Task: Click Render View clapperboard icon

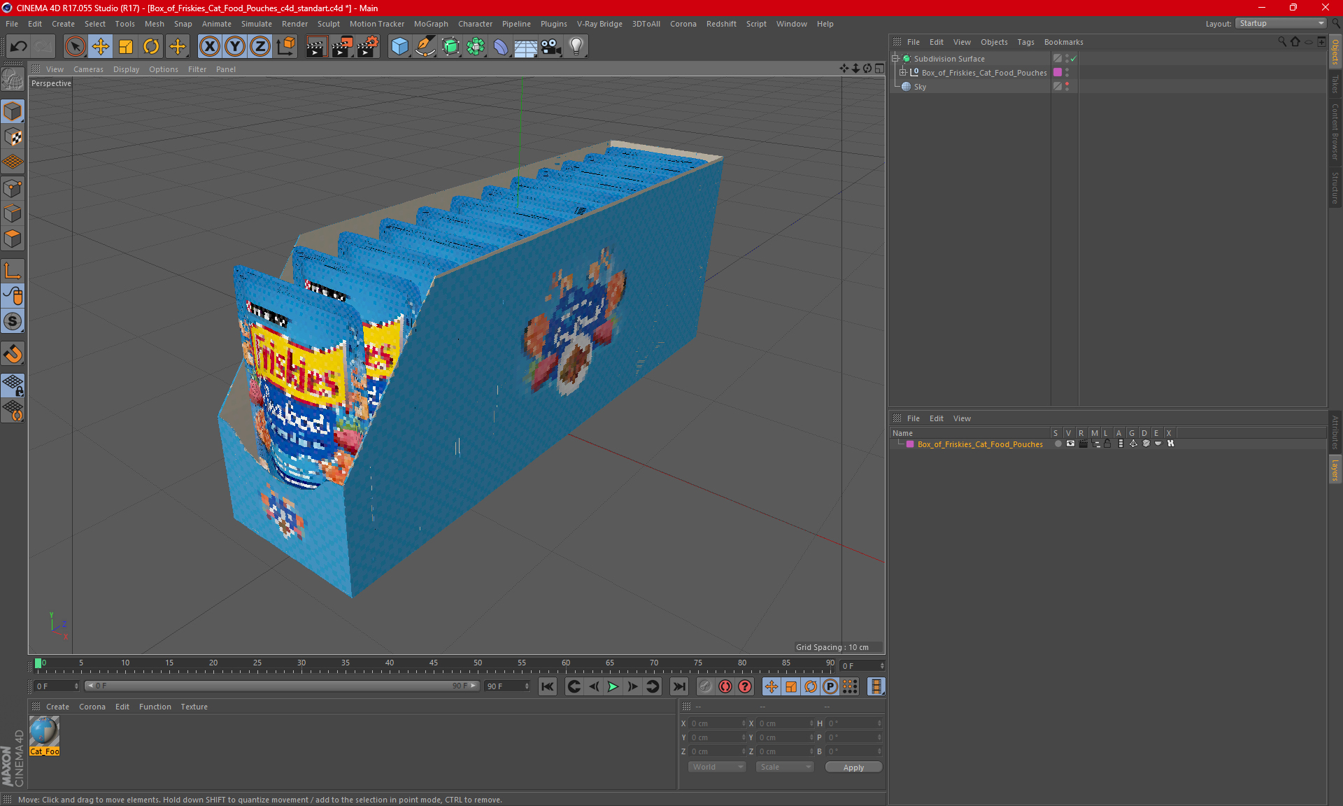Action: click(316, 46)
